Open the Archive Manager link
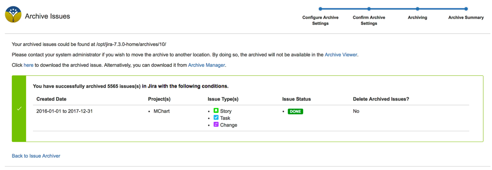This screenshot has width=492, height=170. click(206, 65)
